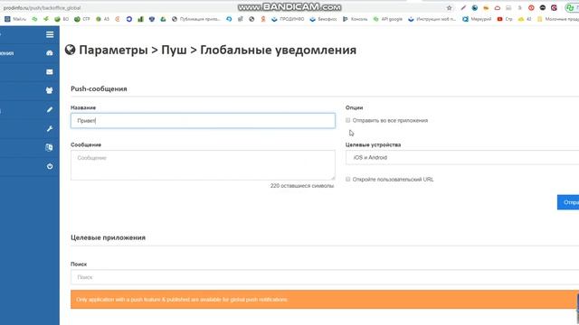Click the translation languages icon in sidebar
Viewport: 579px width, 325px height.
tap(49, 147)
